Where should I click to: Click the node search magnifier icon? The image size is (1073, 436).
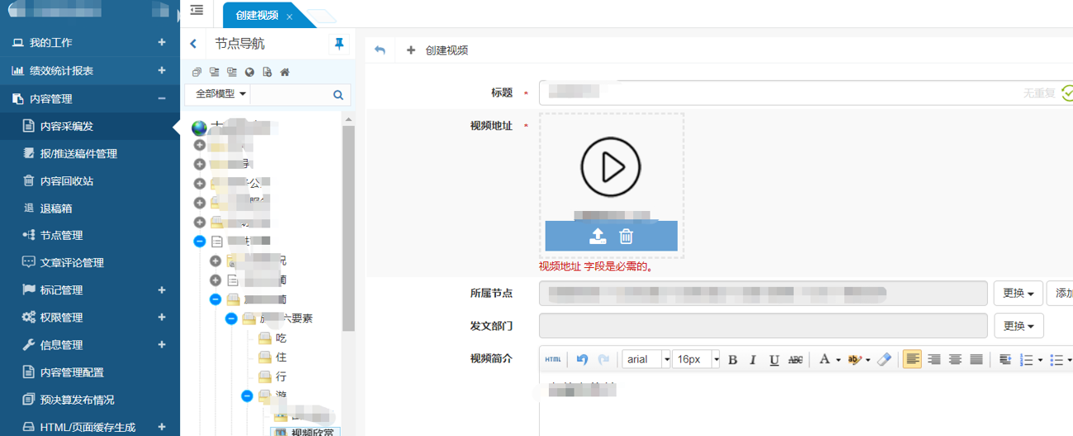[338, 95]
